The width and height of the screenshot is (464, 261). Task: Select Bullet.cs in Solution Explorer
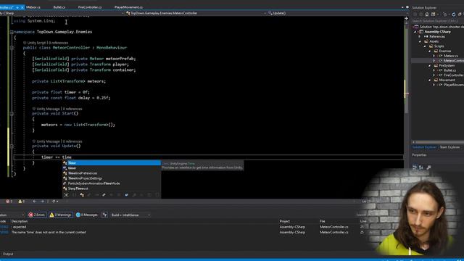pyautogui.click(x=449, y=70)
